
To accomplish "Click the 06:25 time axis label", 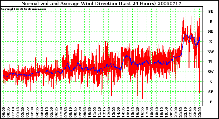I will (x=56, y=112).
